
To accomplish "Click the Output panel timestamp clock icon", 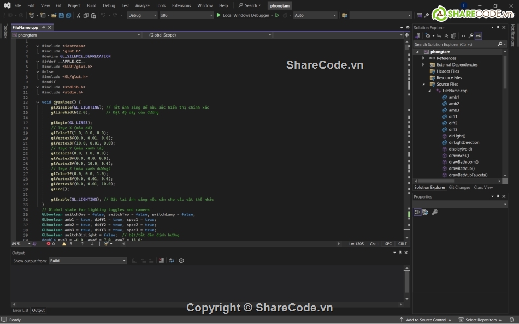I will point(181,261).
